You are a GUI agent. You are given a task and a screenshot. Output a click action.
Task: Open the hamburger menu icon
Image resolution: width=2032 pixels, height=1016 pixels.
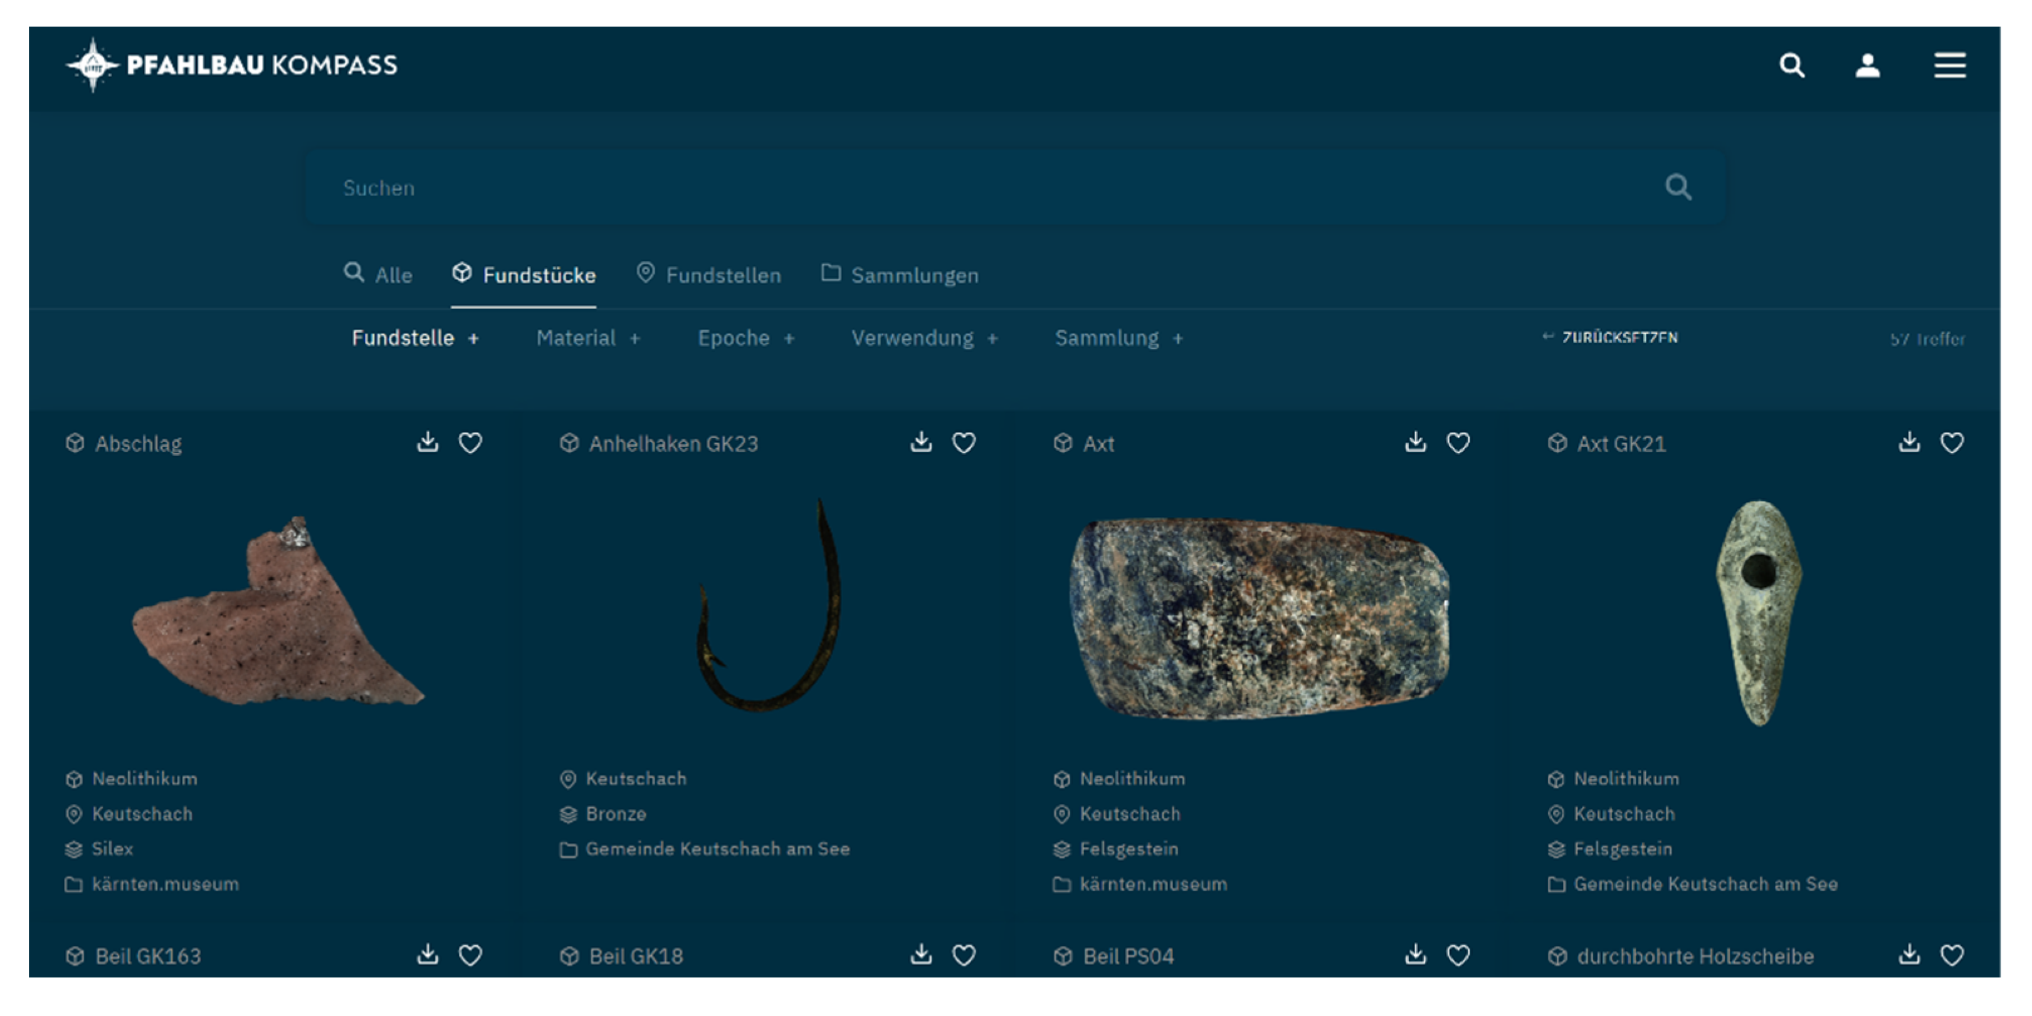click(1949, 65)
